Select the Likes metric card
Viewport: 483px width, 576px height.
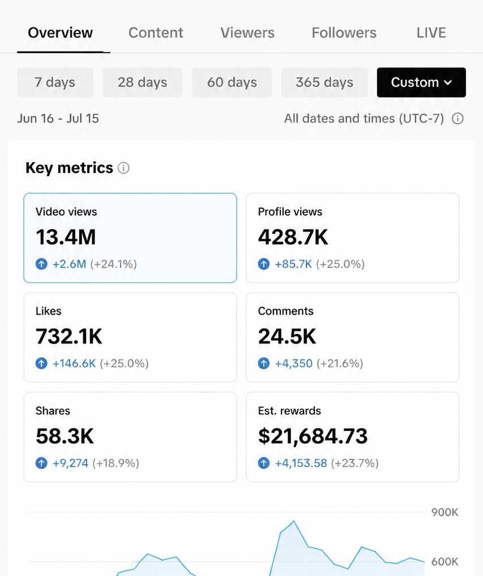[130, 337]
